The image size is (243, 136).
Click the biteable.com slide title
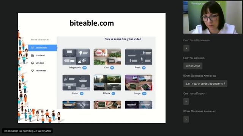[x=92, y=23]
